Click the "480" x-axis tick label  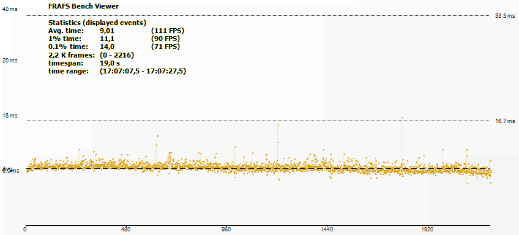125,229
